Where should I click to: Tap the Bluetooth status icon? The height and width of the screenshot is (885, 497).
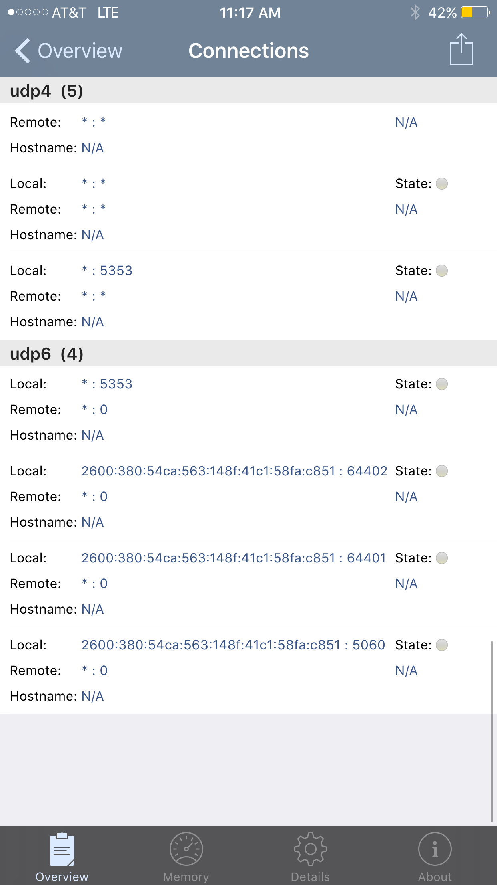point(415,12)
